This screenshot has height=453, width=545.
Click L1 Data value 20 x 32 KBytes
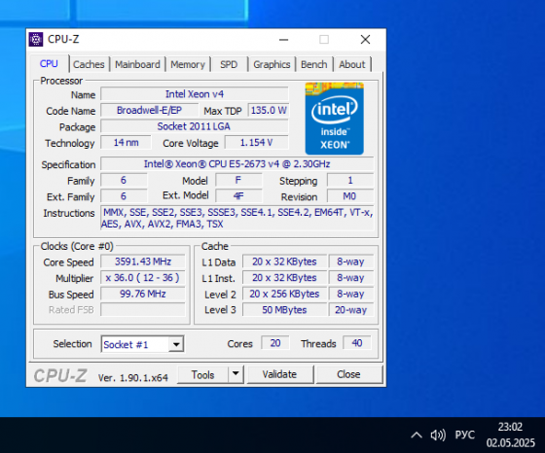(284, 261)
